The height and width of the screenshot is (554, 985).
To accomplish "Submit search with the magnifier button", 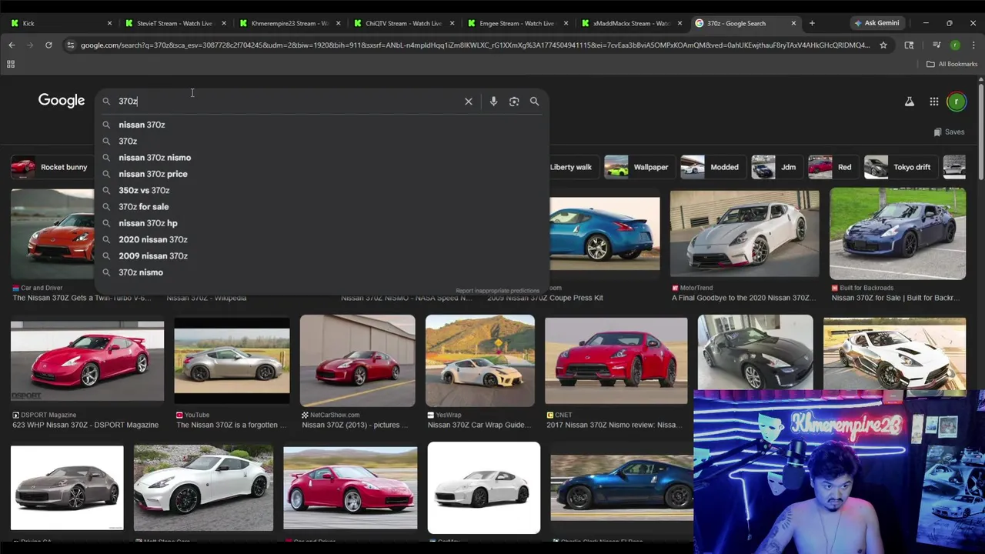I will (x=534, y=102).
